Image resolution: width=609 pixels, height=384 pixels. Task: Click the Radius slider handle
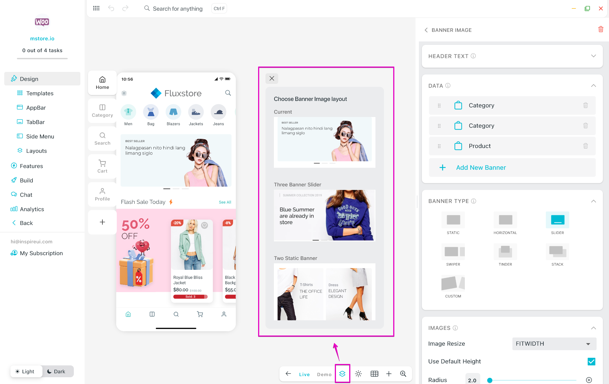[x=490, y=380]
